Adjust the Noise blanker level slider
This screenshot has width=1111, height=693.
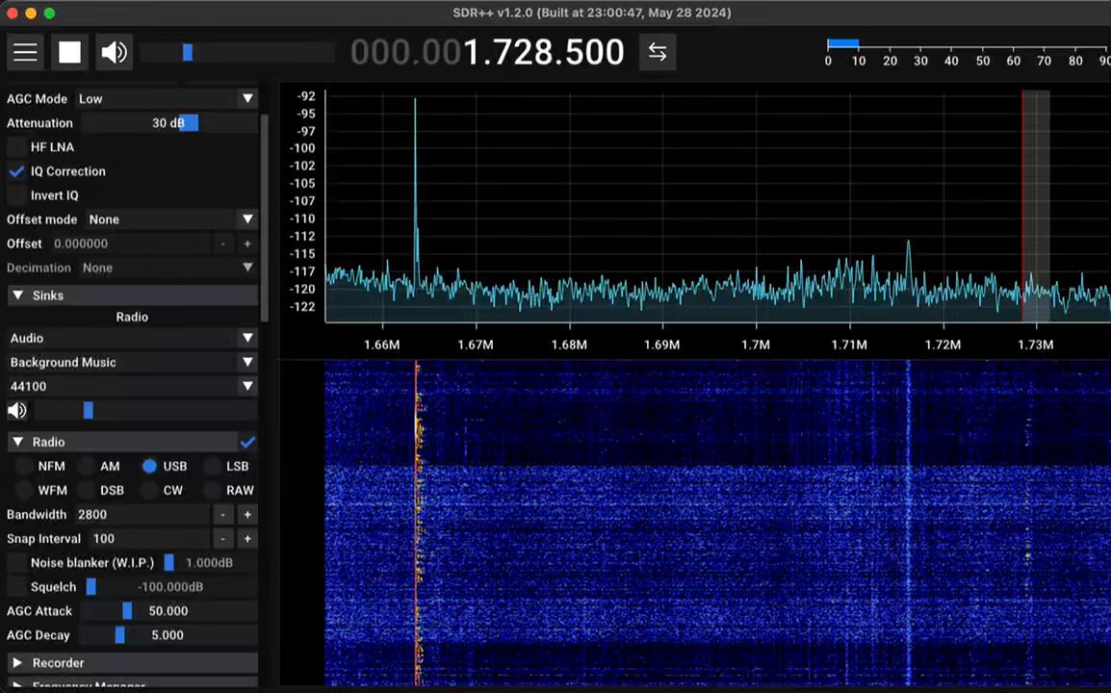tap(209, 562)
